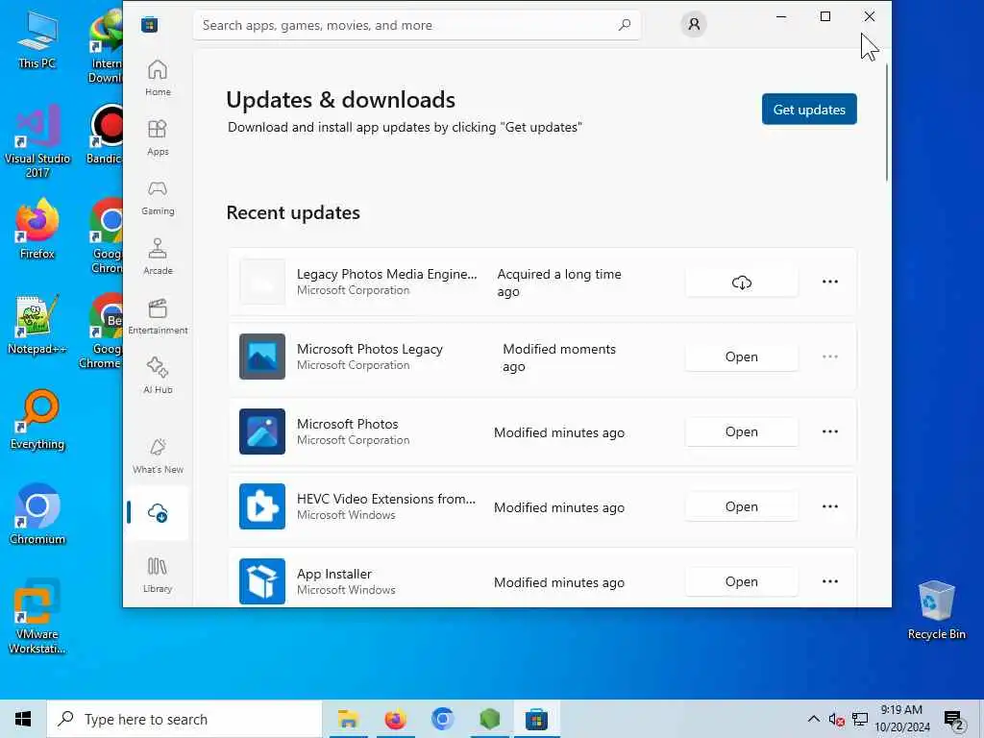Click taskbar search box
The width and height of the screenshot is (984, 738).
[184, 719]
